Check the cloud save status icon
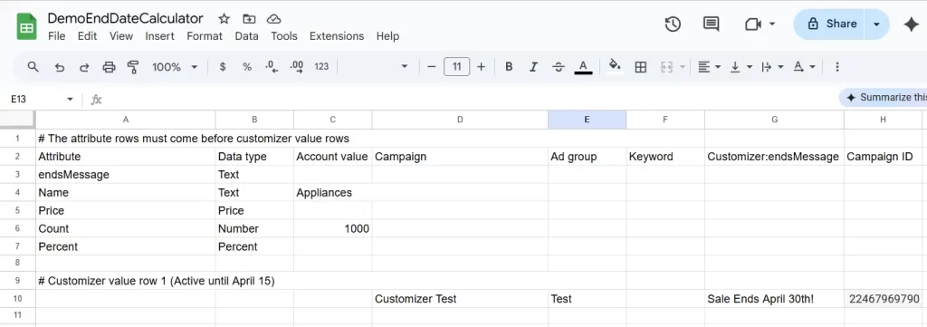The height and width of the screenshot is (327, 927). (273, 19)
